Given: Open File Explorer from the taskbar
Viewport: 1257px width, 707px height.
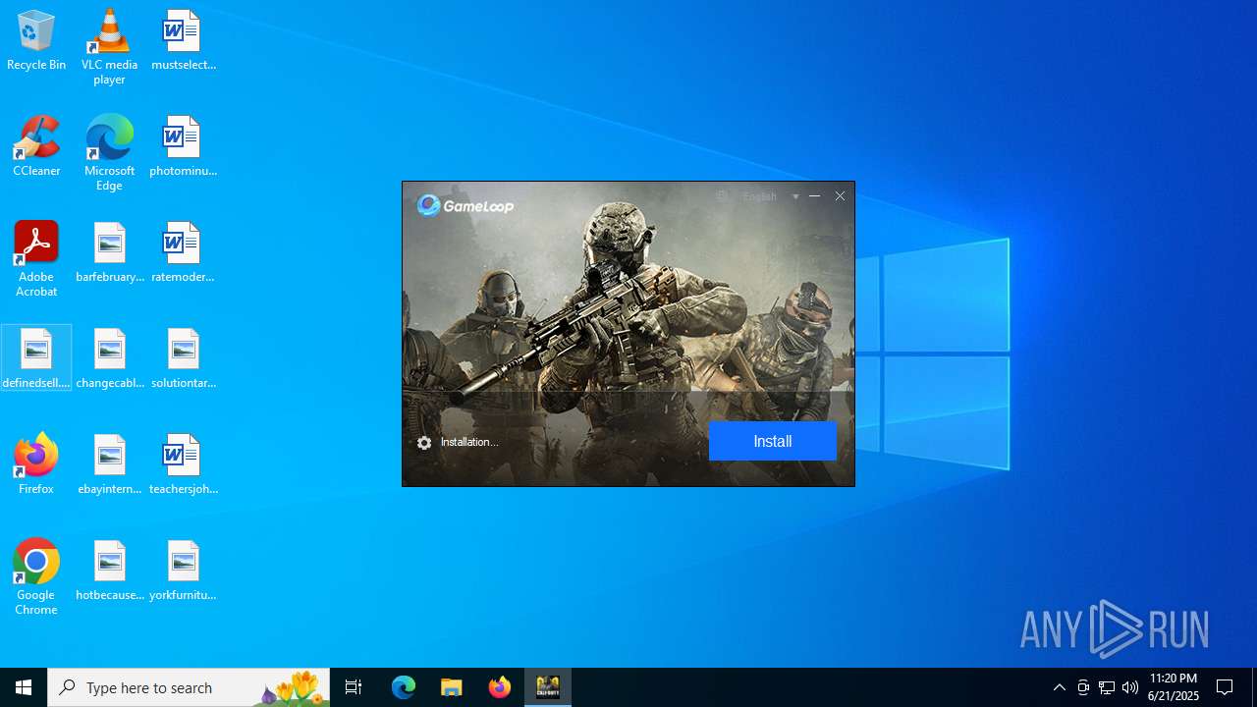Looking at the screenshot, I should click(x=452, y=687).
